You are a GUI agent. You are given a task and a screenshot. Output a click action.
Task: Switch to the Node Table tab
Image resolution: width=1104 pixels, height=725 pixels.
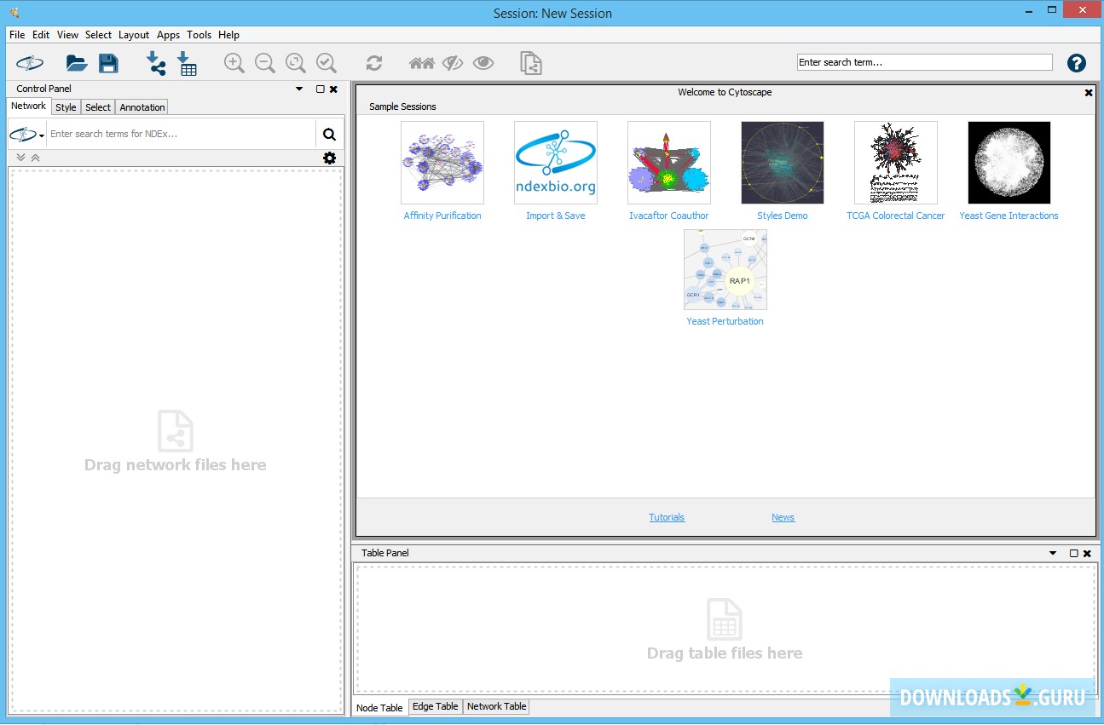[379, 708]
